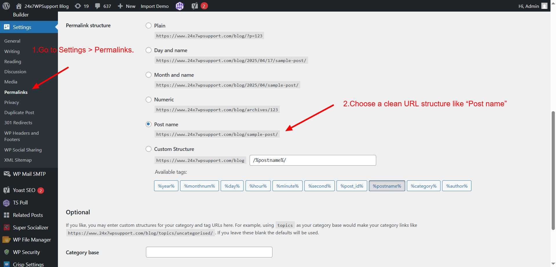Viewport: 556px width, 267px height.
Task: Click Import Demo in the admin bar
Action: 155,6
